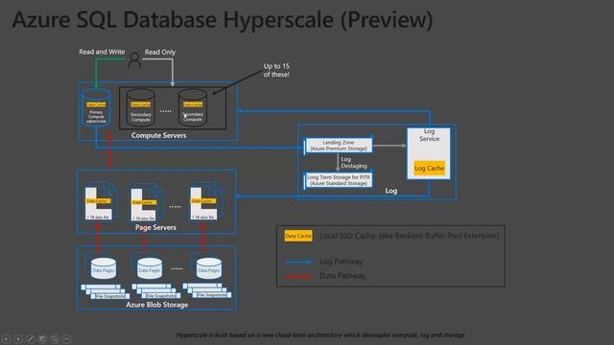Viewport: 614px width, 345px height.
Task: Select the second Secondary Compute cylinder
Action: [193, 107]
